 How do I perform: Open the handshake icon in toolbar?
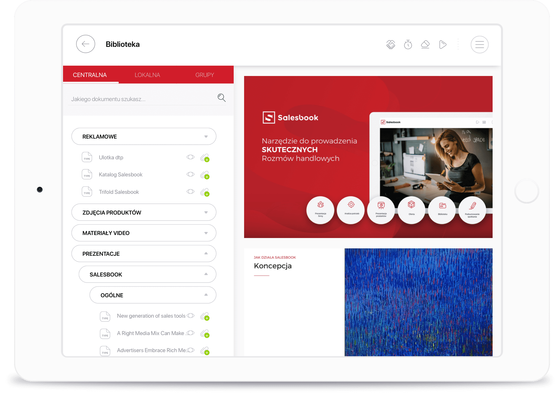tap(391, 45)
